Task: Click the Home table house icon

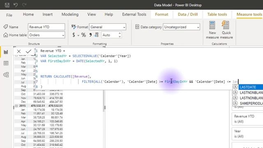Action: (x=5, y=35)
